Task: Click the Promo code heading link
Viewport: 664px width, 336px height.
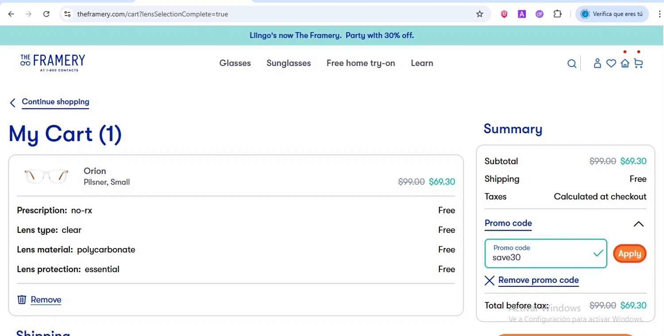Action: [x=508, y=223]
